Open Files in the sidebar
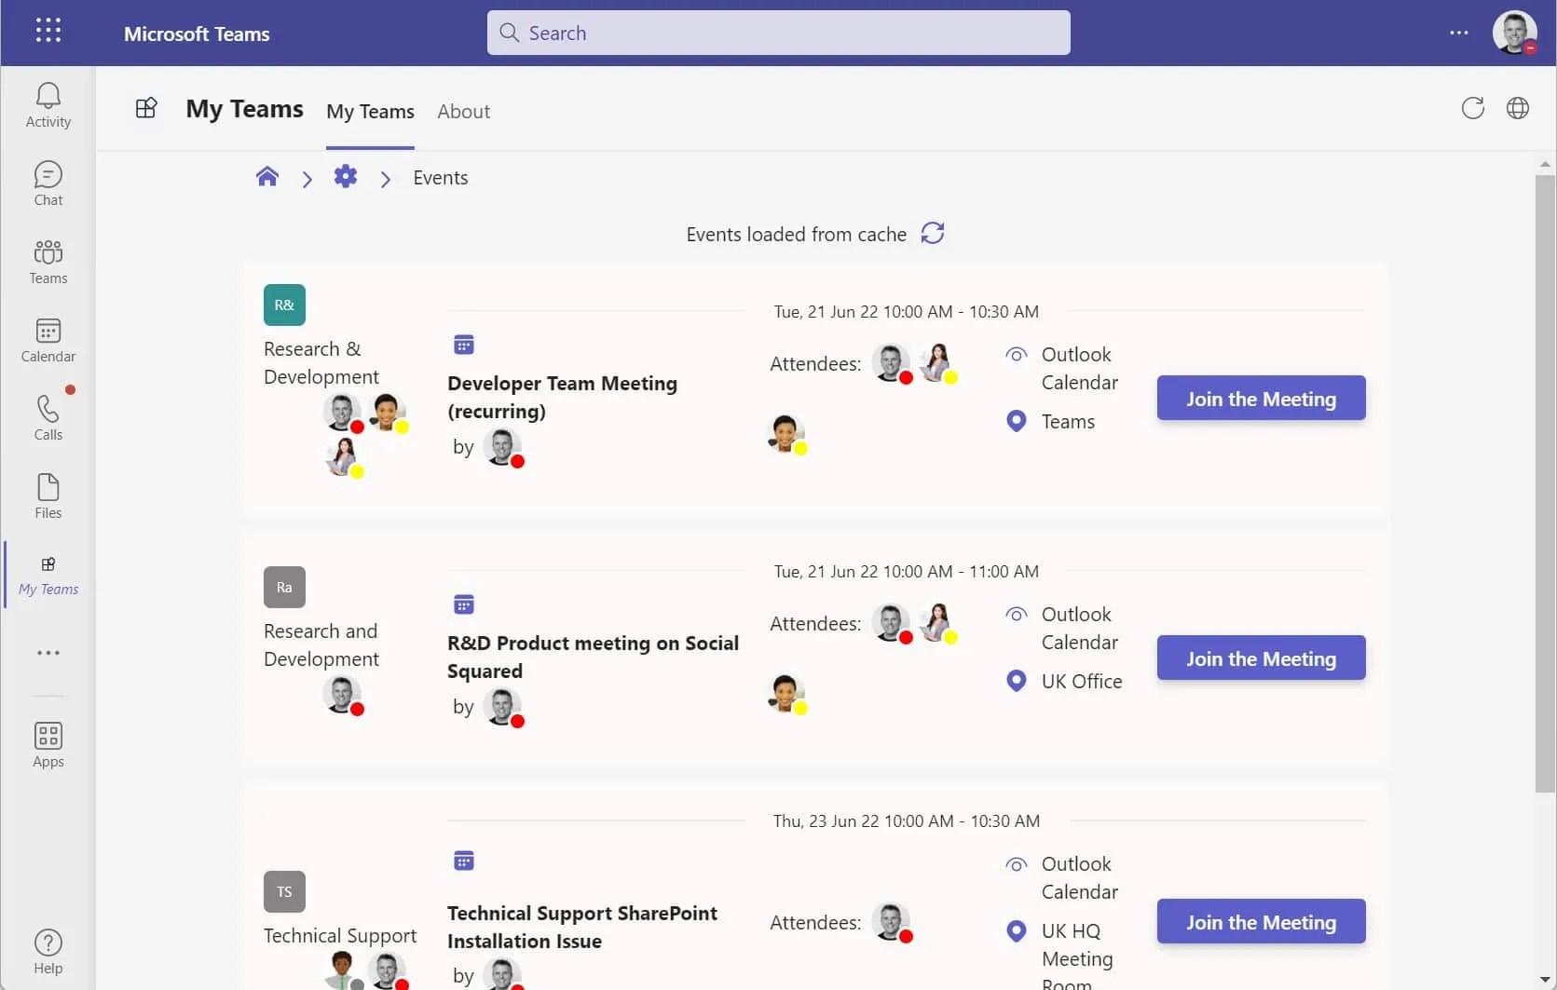 coord(48,496)
